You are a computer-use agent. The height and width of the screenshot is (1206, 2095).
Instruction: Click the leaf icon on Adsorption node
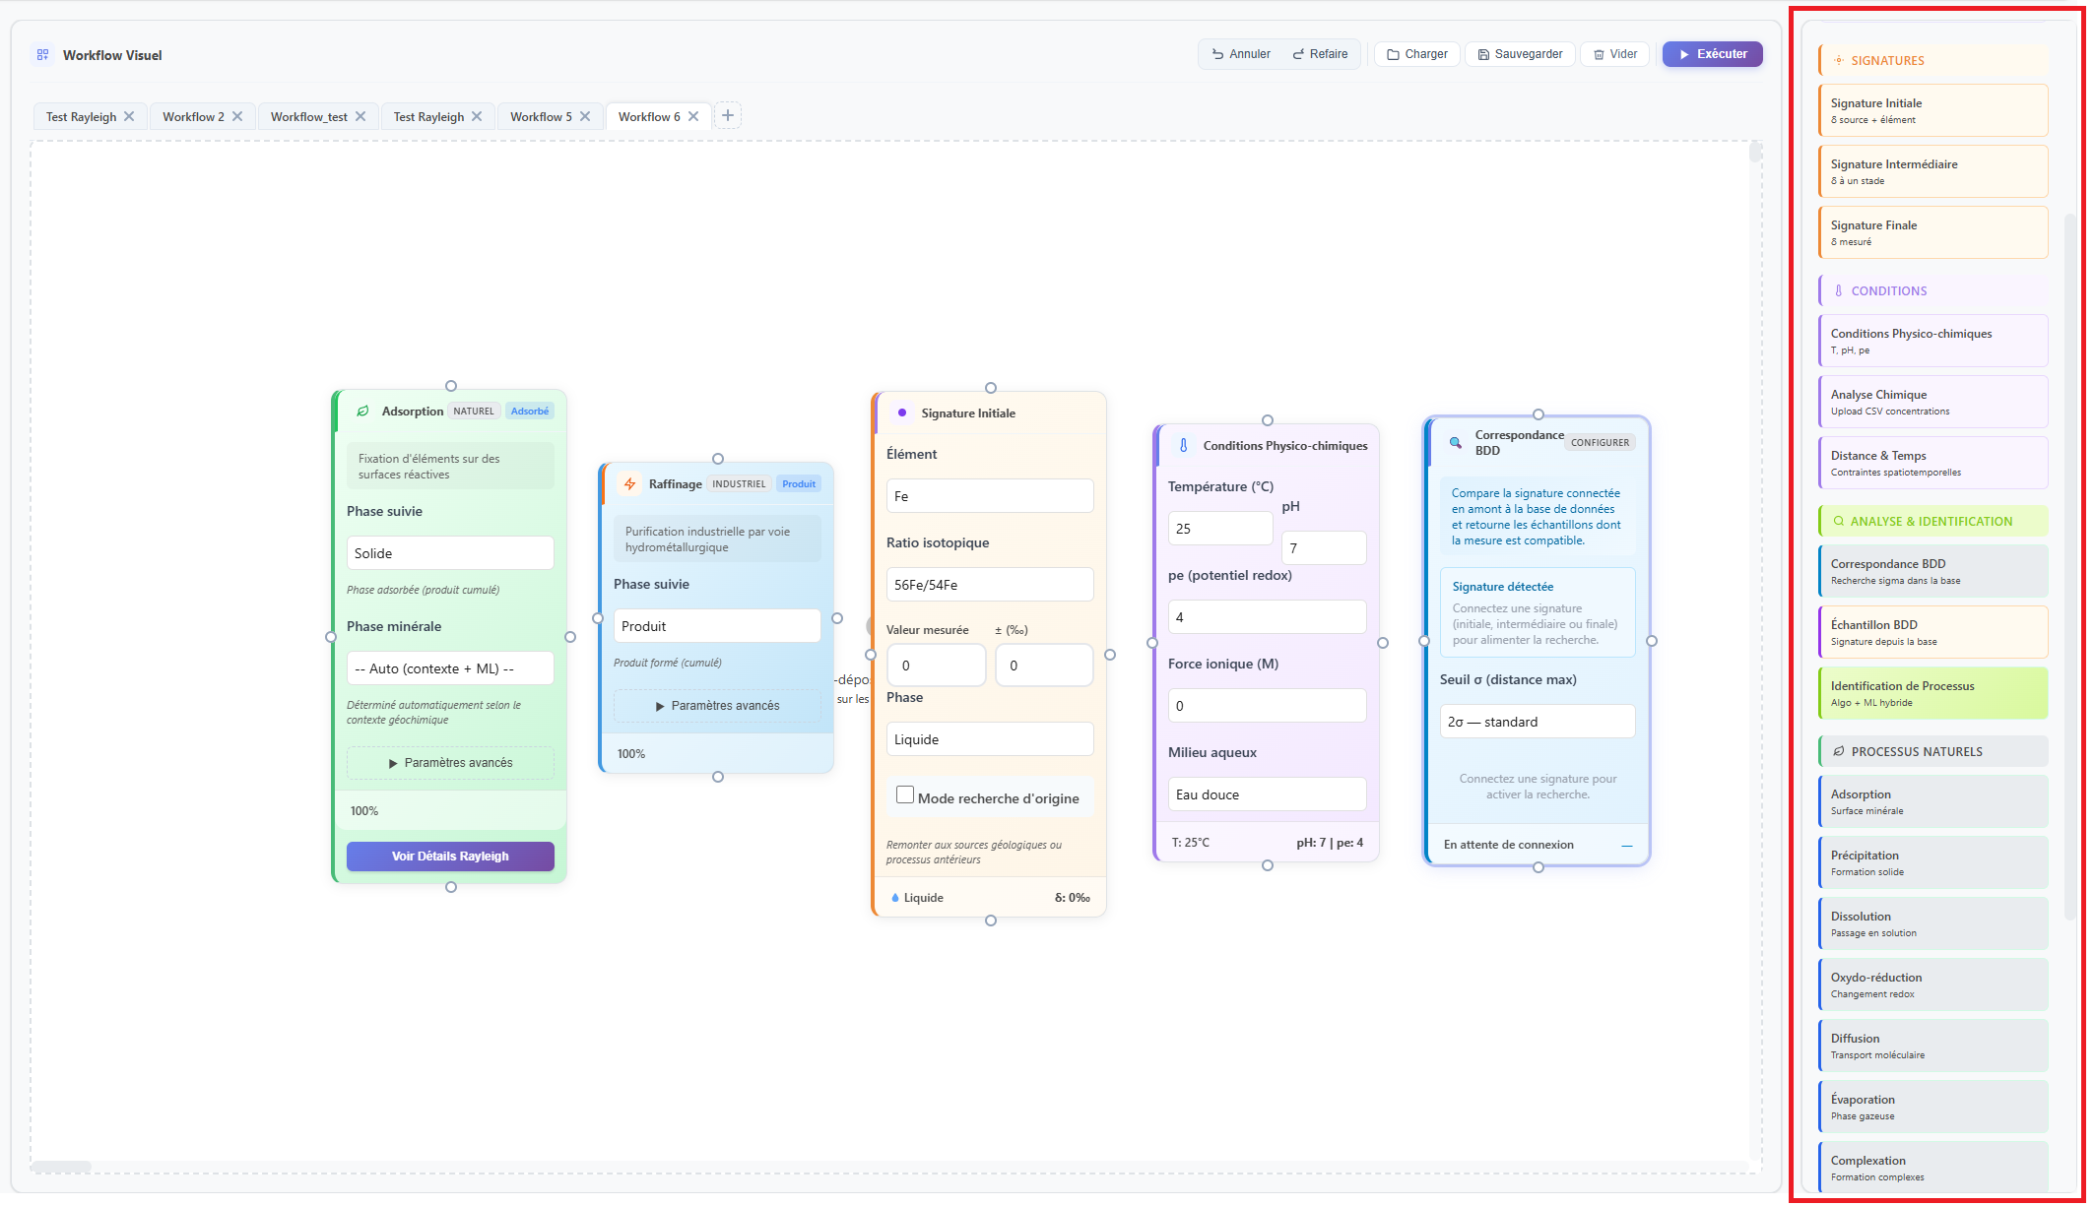pyautogui.click(x=362, y=412)
